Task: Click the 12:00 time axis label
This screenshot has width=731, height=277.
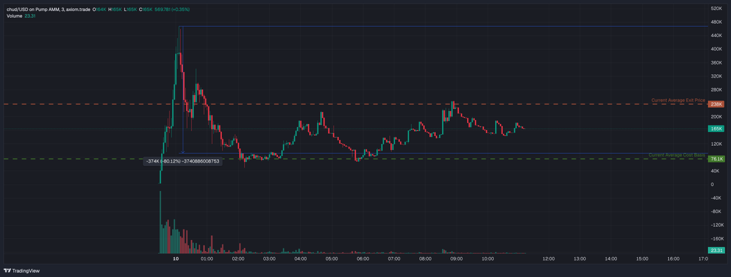Action: pyautogui.click(x=548, y=259)
